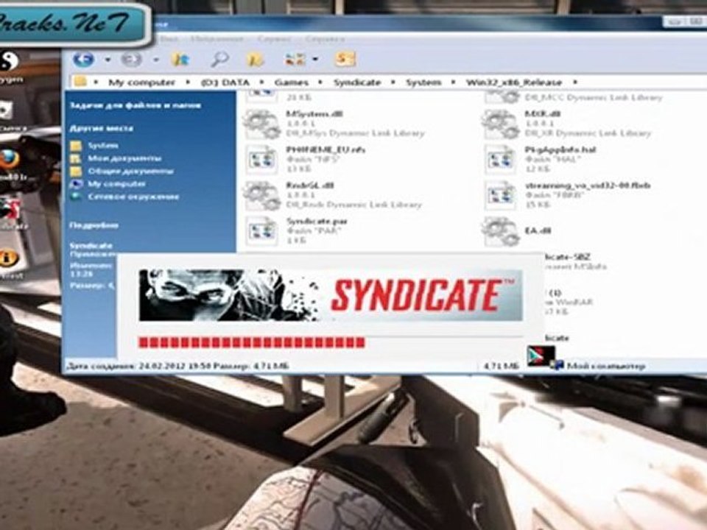The height and width of the screenshot is (530, 707).
Task: Click the Views toolbar icon
Action: 295,59
